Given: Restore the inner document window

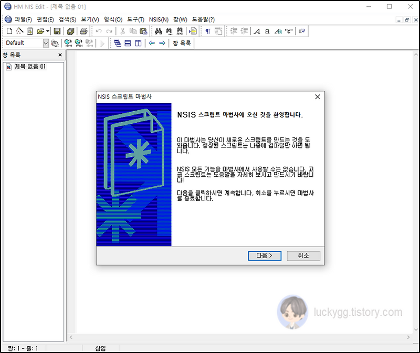Looking at the screenshot, I should (407, 20).
